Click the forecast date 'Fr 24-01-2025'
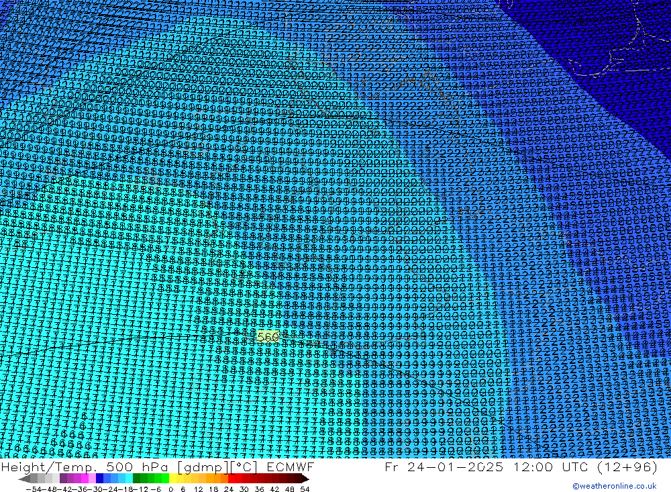 pos(444,466)
